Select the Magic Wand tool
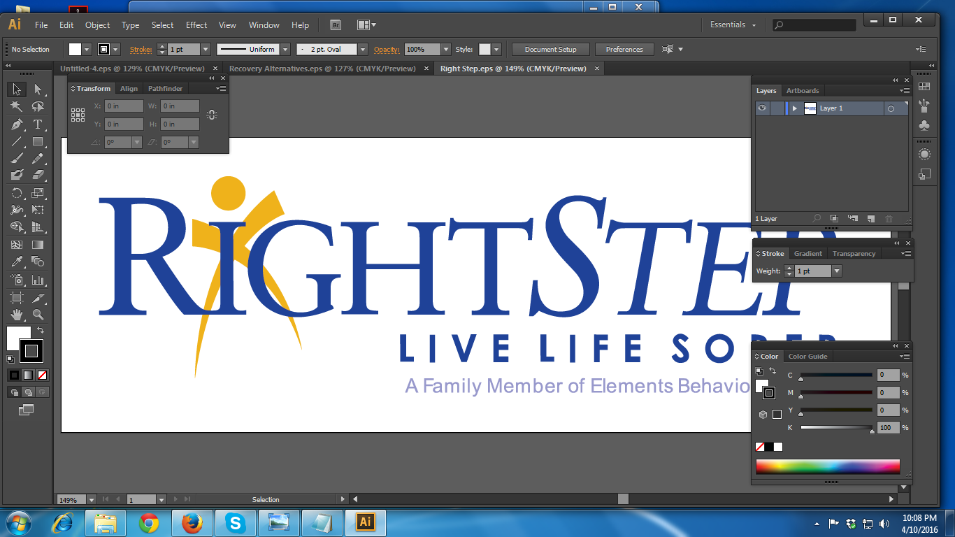 17,106
